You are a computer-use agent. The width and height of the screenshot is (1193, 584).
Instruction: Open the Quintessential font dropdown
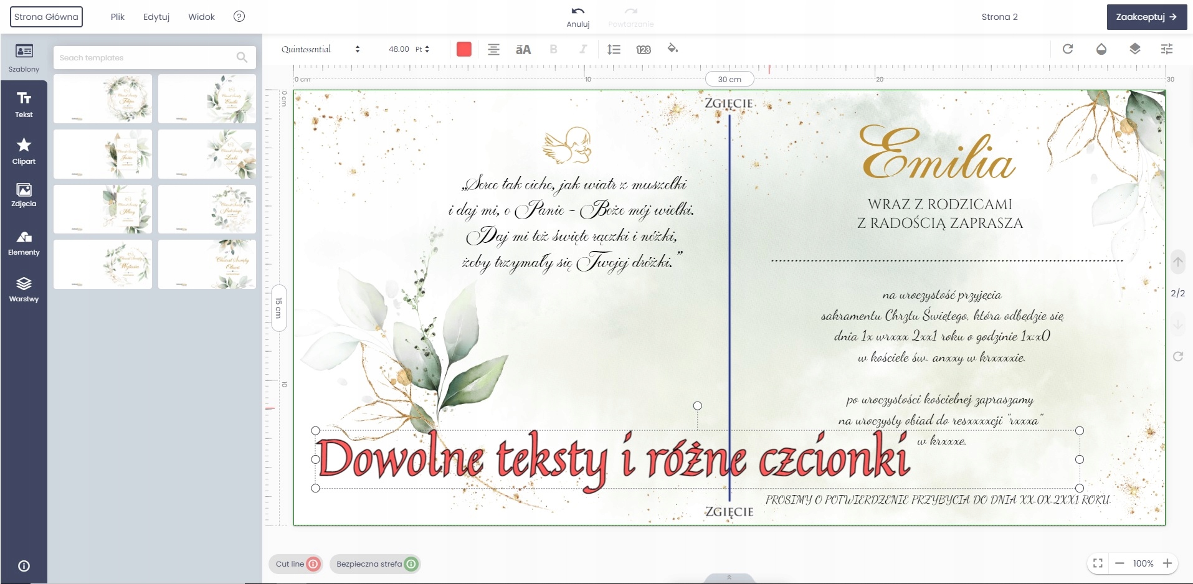(320, 49)
